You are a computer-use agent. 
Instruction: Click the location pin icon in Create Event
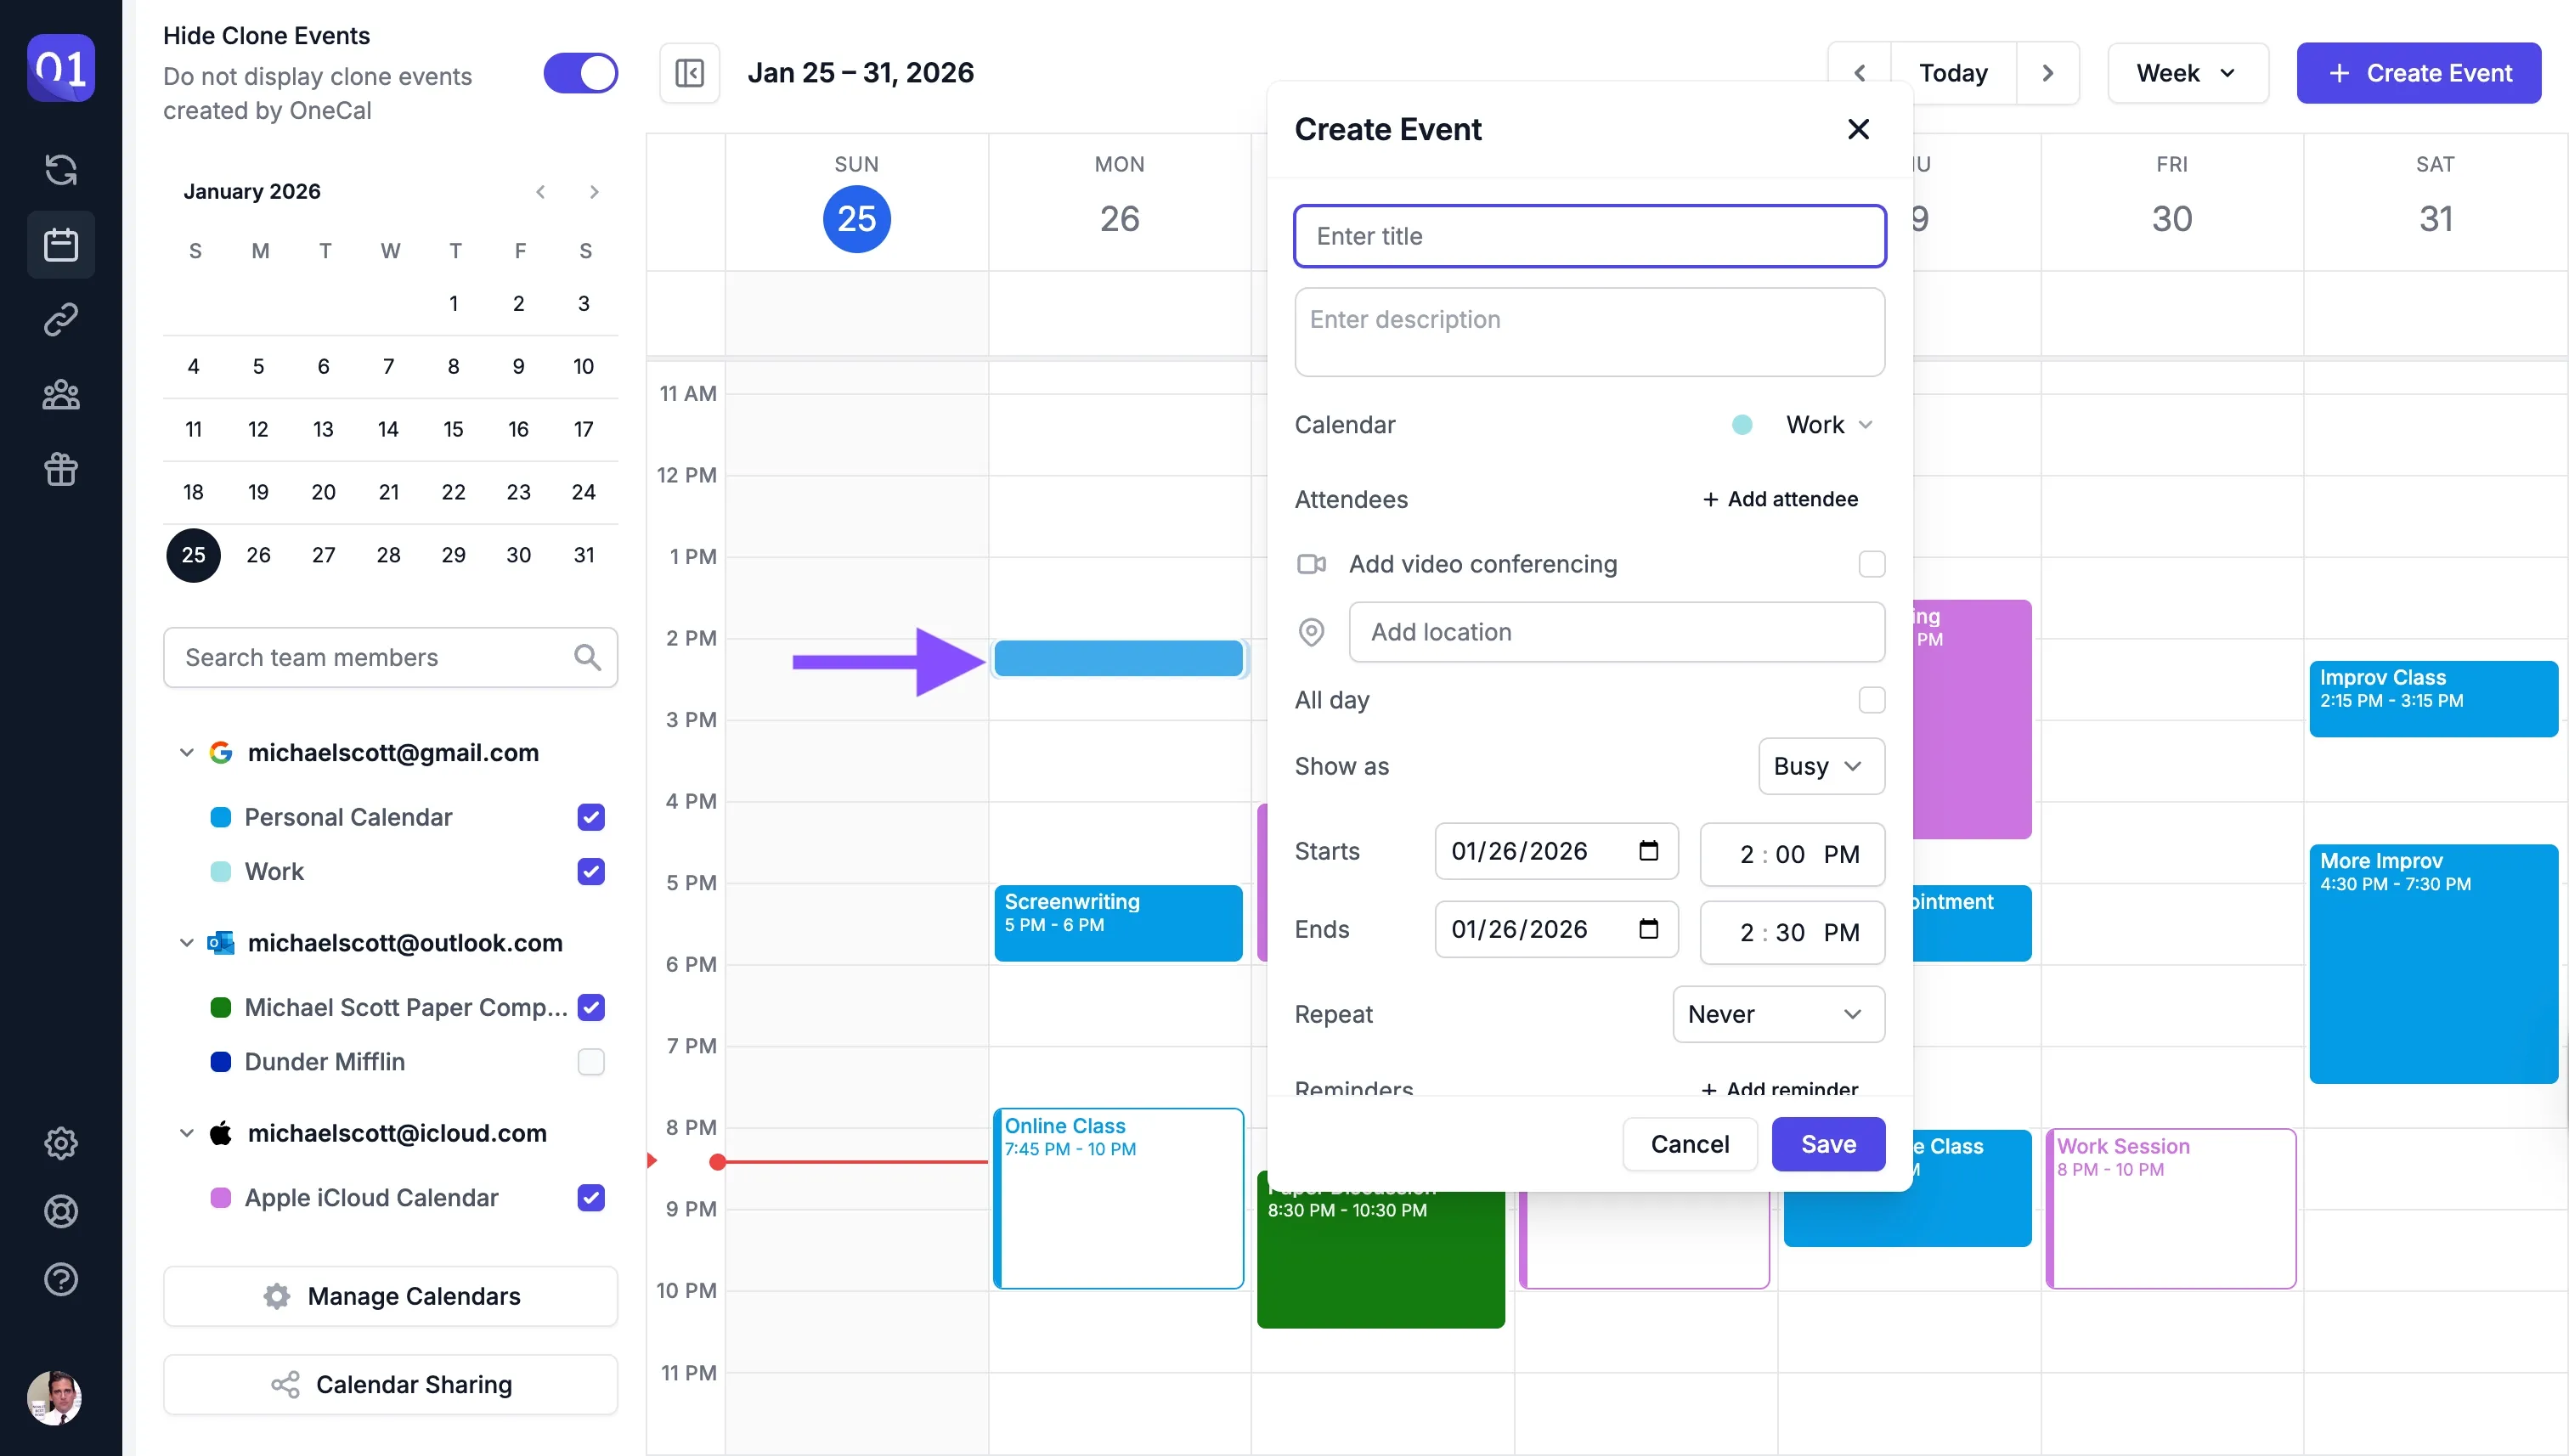click(x=1311, y=632)
